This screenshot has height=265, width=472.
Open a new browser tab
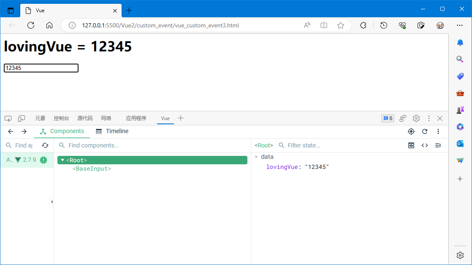(129, 11)
